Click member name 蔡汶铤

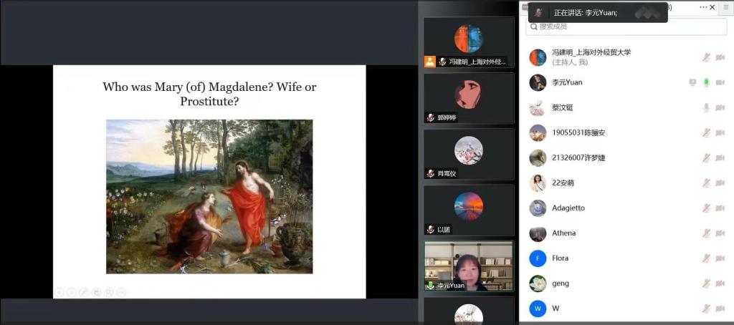[562, 107]
